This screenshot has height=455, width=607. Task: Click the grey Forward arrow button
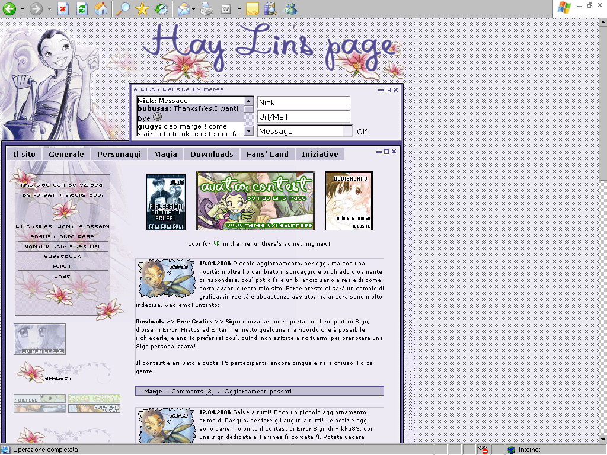click(36, 8)
